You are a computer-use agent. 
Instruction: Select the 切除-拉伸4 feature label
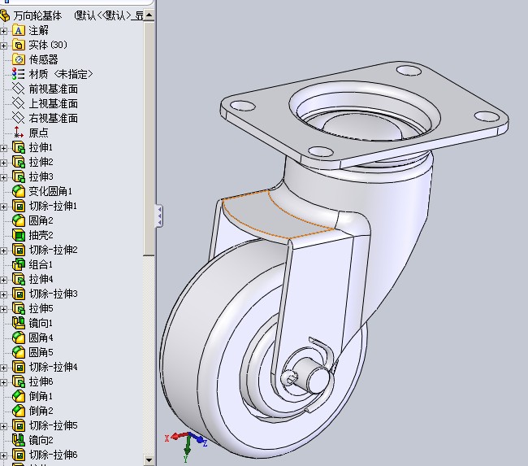pos(53,367)
